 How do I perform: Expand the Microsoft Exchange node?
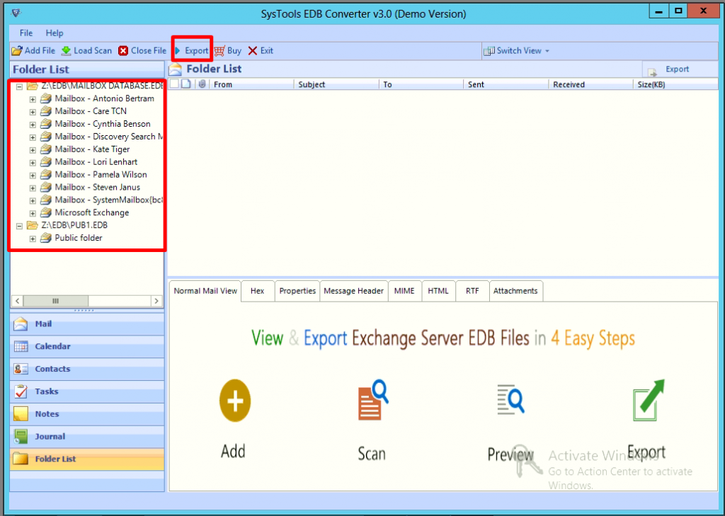click(x=33, y=213)
